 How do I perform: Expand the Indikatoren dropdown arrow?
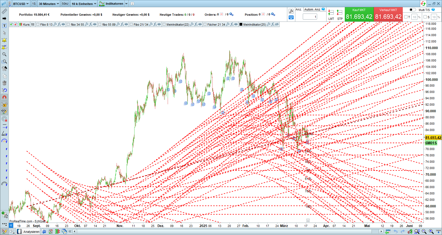pos(127,4)
